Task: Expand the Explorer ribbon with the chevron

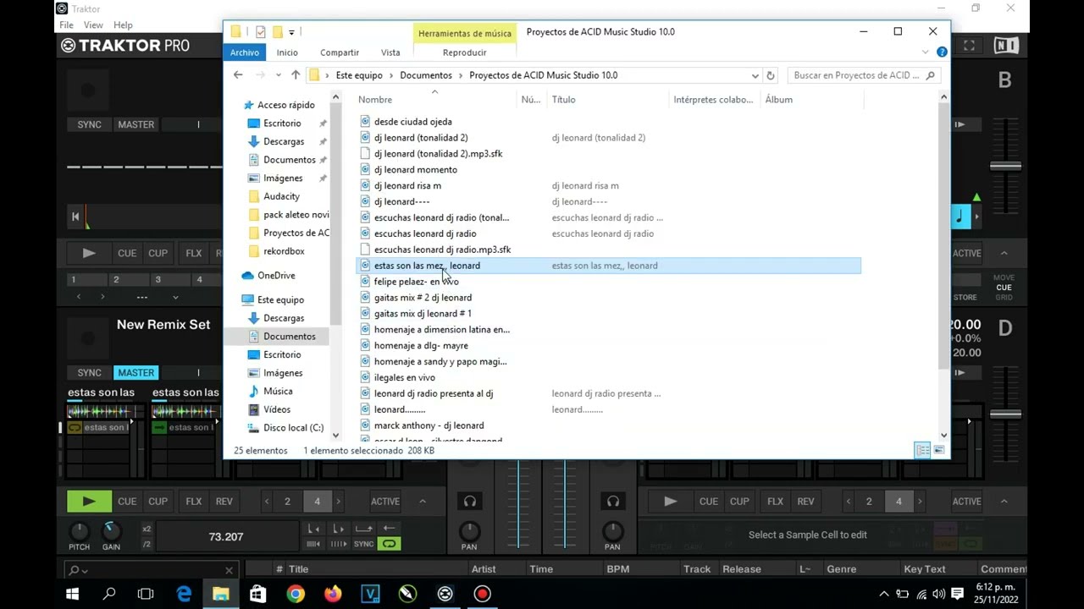Action: (926, 52)
